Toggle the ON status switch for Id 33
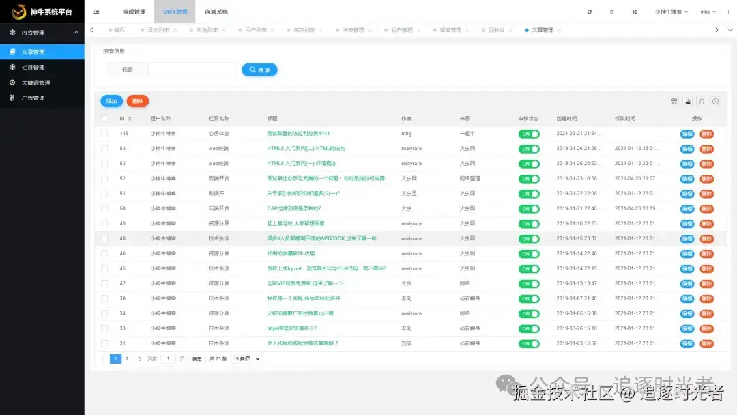 pyautogui.click(x=529, y=328)
